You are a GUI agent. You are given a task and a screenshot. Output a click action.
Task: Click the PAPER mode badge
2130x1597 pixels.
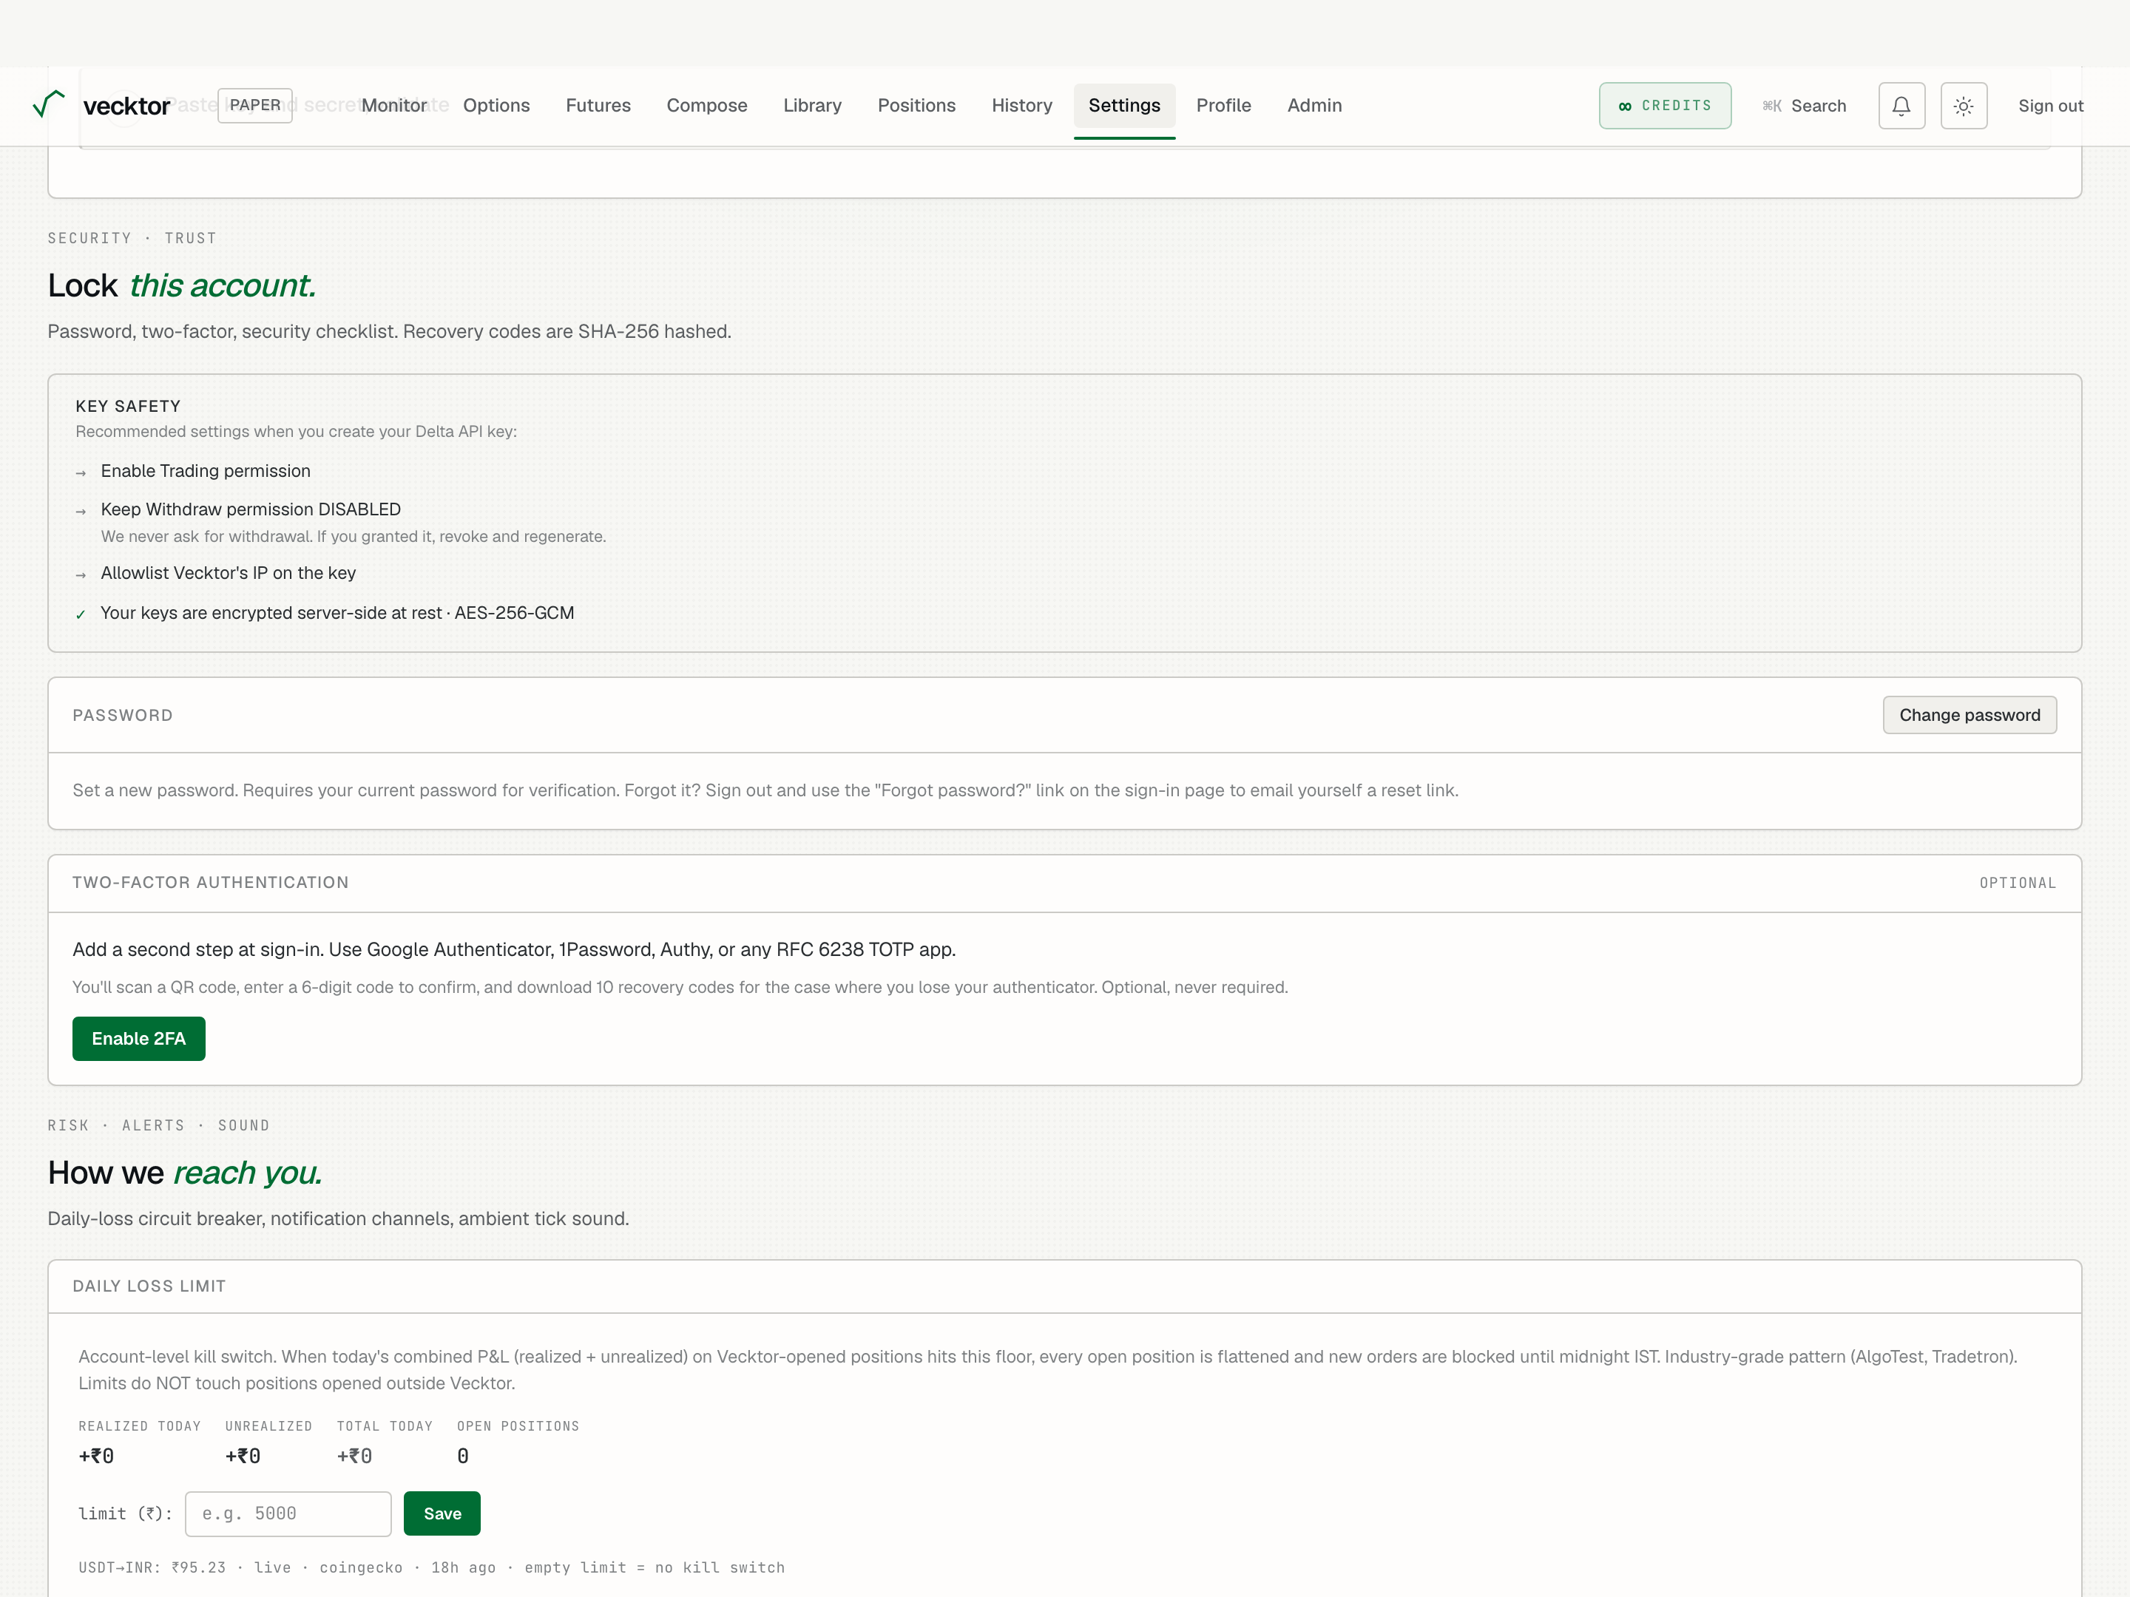click(255, 105)
